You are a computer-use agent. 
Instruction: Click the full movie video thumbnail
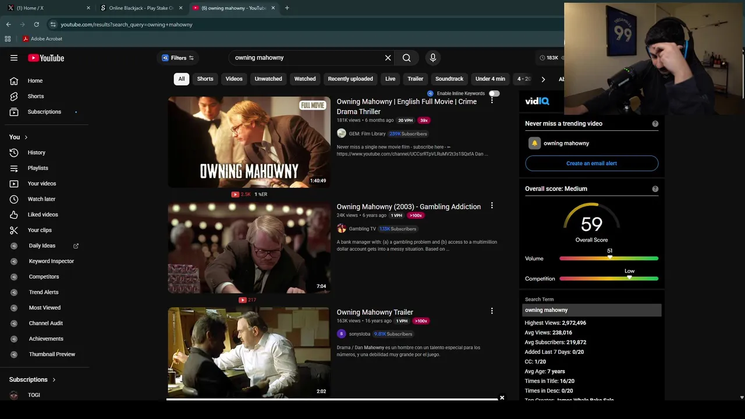pyautogui.click(x=249, y=142)
